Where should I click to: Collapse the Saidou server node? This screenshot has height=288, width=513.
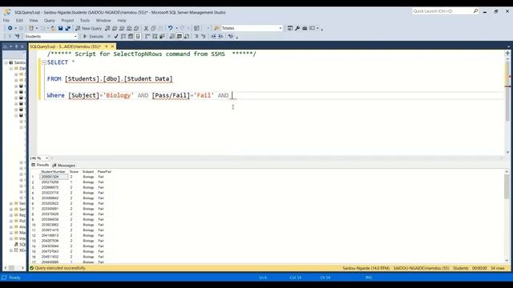(6, 62)
